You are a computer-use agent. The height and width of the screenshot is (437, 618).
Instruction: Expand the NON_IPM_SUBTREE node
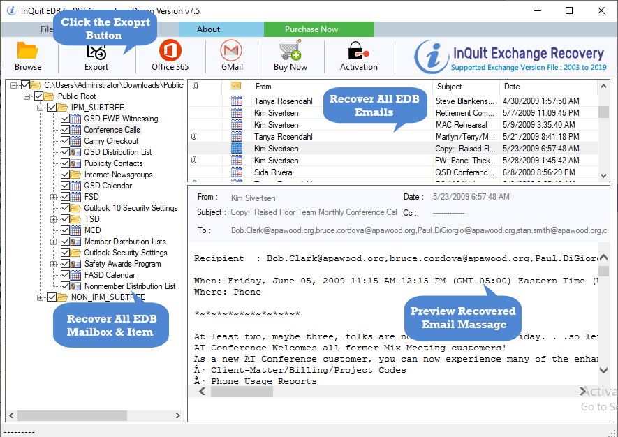(41, 297)
